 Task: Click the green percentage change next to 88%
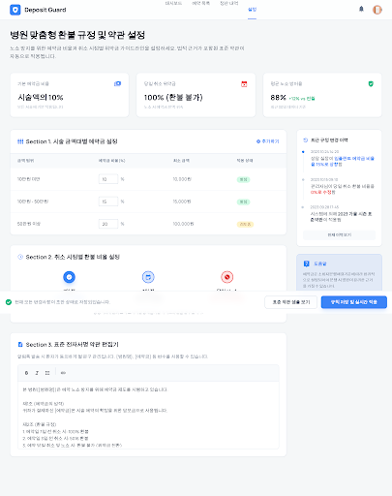click(301, 99)
